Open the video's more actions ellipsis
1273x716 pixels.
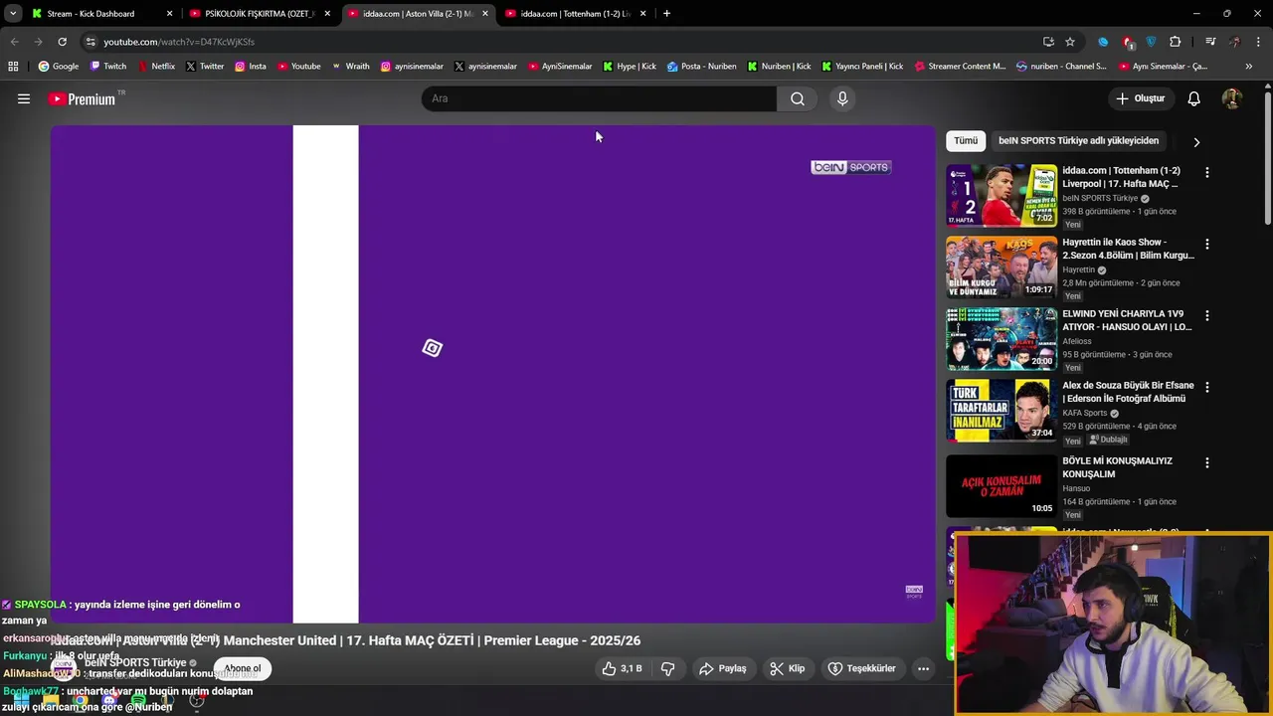point(923,668)
